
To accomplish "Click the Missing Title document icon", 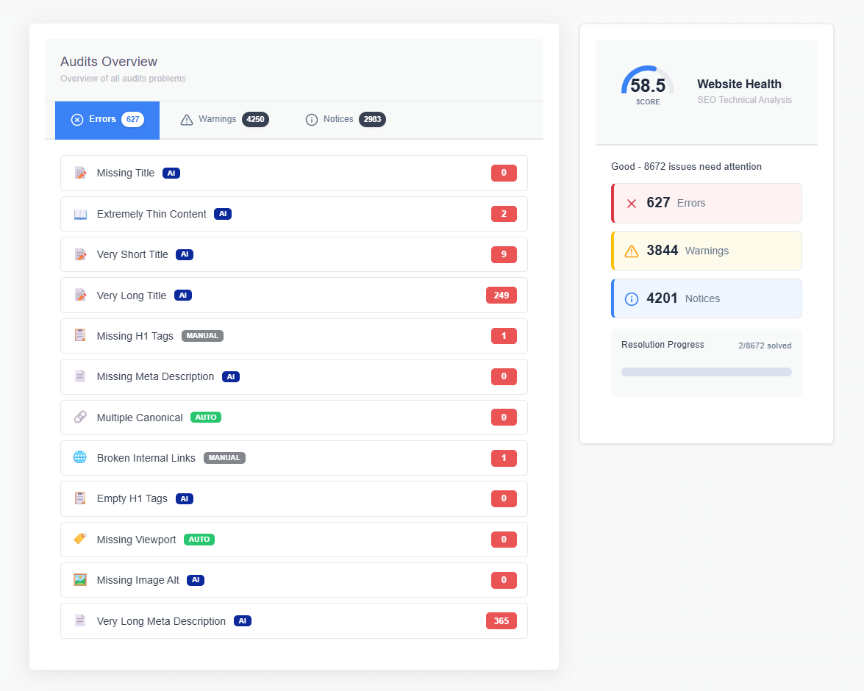I will coord(79,172).
